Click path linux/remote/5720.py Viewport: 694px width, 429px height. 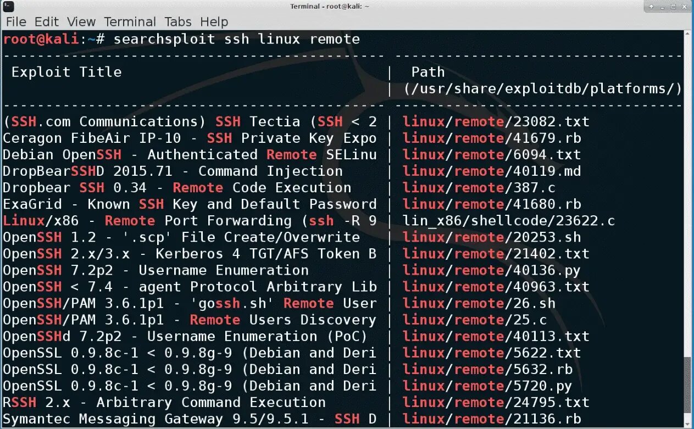(487, 386)
